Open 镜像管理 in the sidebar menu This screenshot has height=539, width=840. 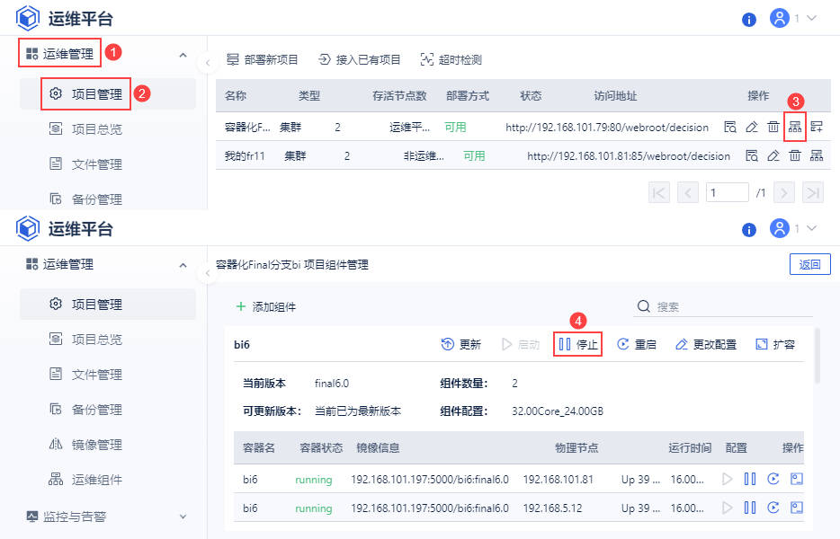(97, 445)
